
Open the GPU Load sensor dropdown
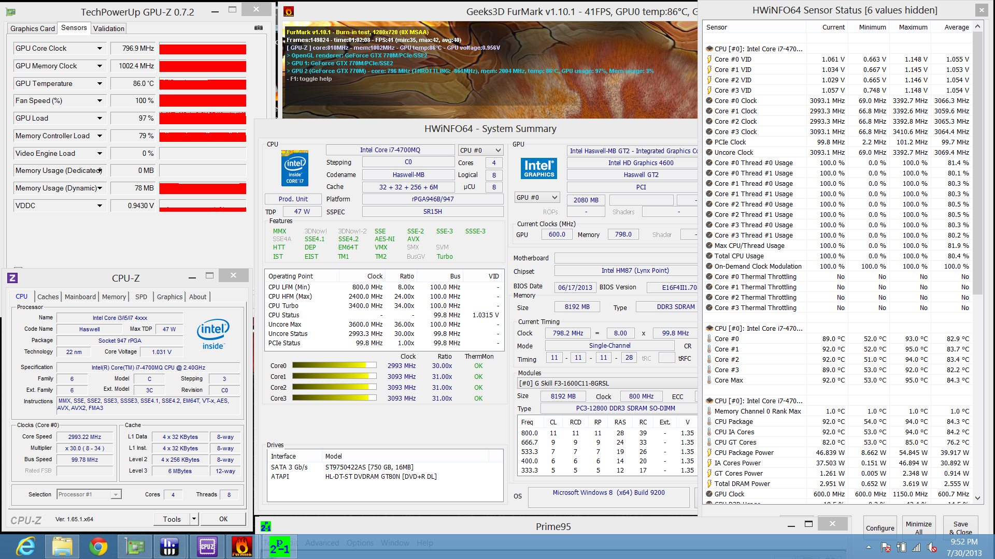point(99,118)
